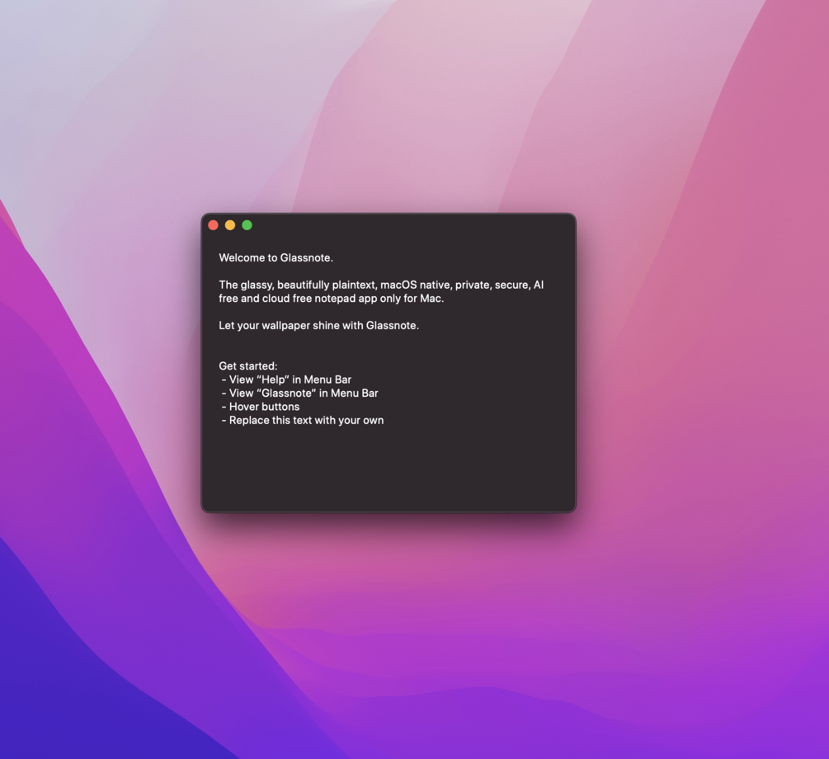Click the line starting "The glassy, beautifully plaintext"
The height and width of the screenshot is (759, 829).
coord(381,285)
